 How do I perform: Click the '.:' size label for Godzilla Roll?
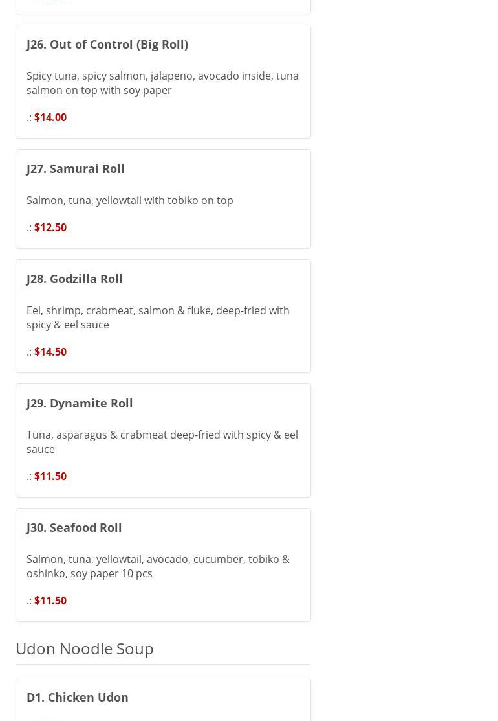(29, 352)
